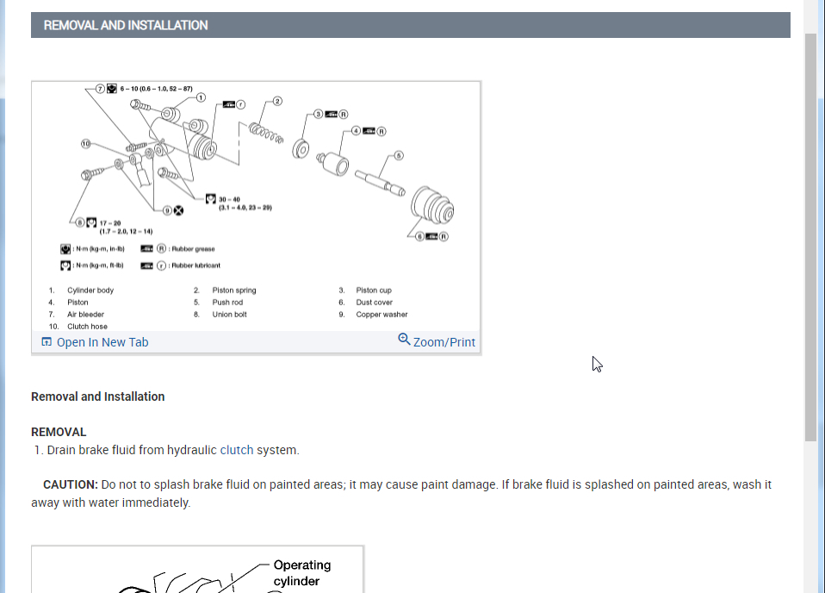Click the 'Push rod' legend entry
This screenshot has width=825, height=593.
click(x=228, y=303)
